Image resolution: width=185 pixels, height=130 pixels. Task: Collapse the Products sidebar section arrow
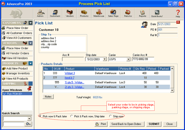(x=31, y=63)
